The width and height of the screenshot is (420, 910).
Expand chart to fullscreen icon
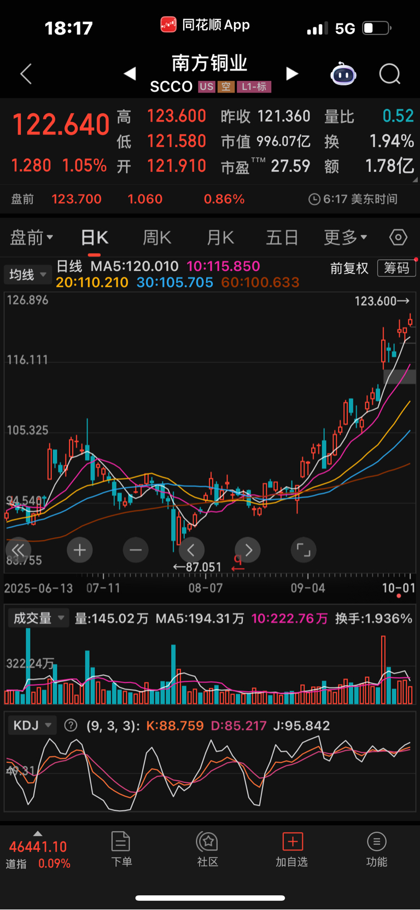pos(304,550)
